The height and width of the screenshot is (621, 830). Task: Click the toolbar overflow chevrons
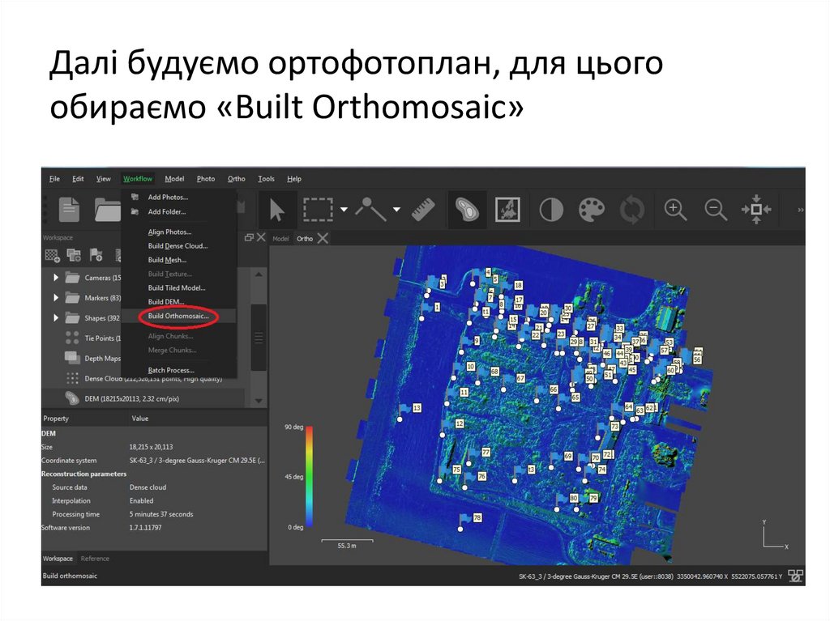coord(800,210)
